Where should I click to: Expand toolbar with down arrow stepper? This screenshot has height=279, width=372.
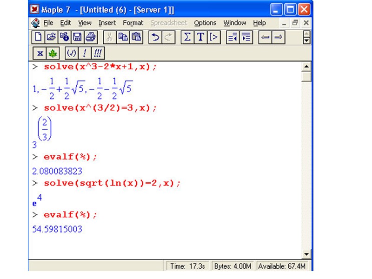(306, 40)
